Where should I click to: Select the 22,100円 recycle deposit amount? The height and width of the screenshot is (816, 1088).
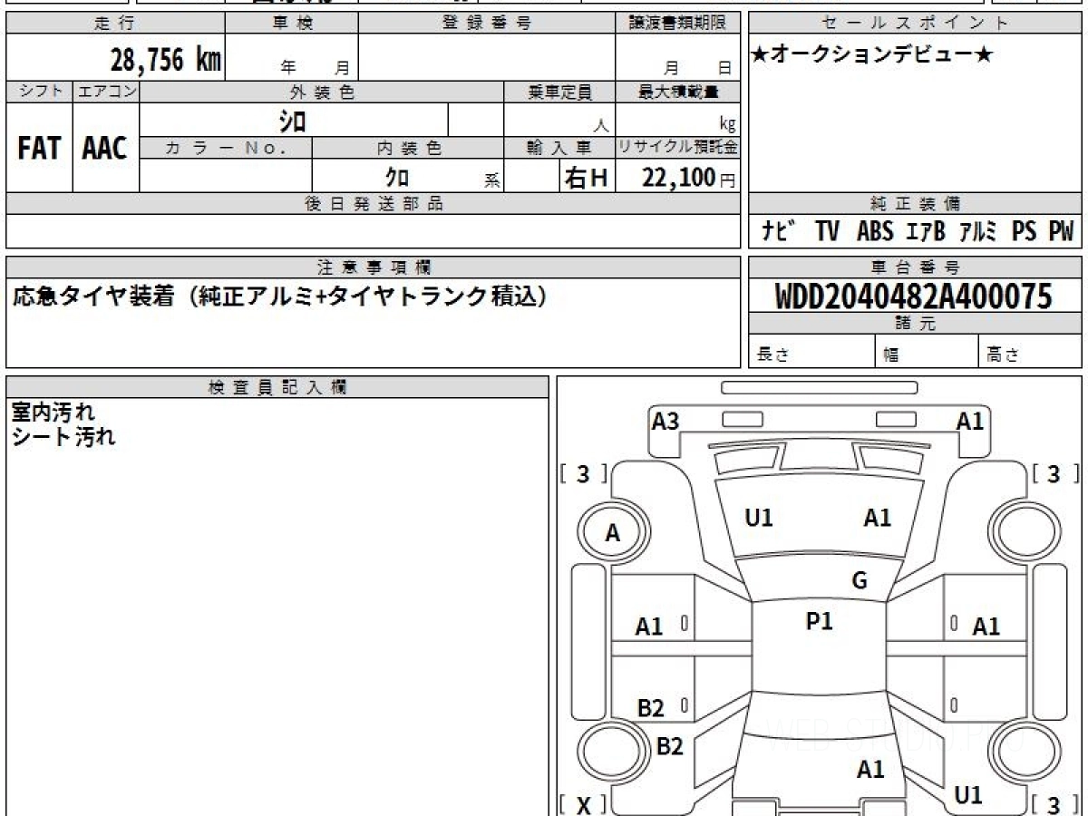tap(689, 178)
